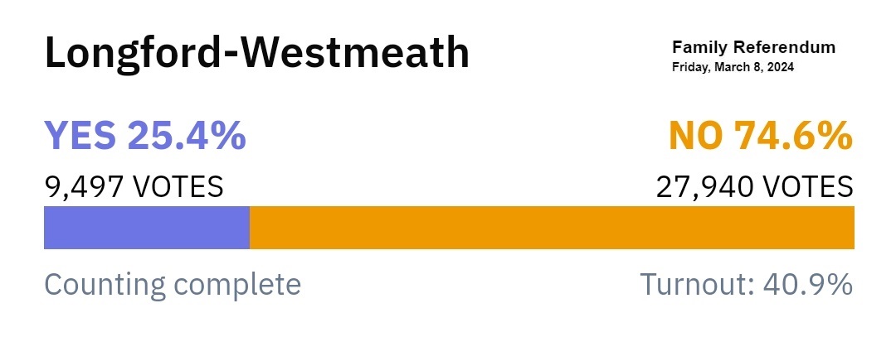Select the word NO in orange

(x=695, y=137)
